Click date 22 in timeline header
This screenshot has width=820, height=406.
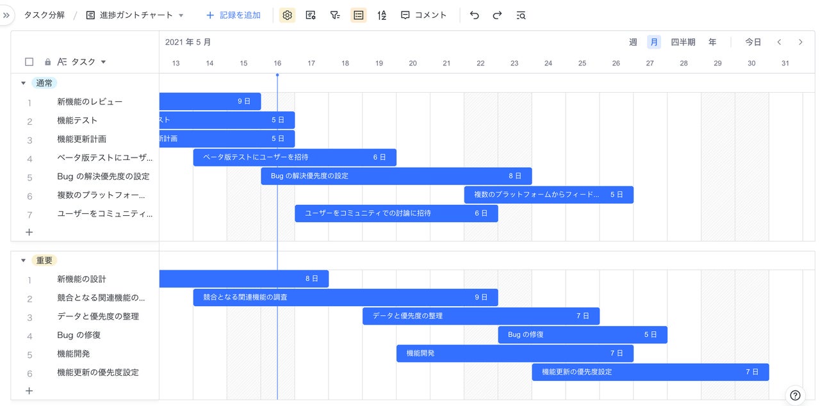(x=480, y=63)
